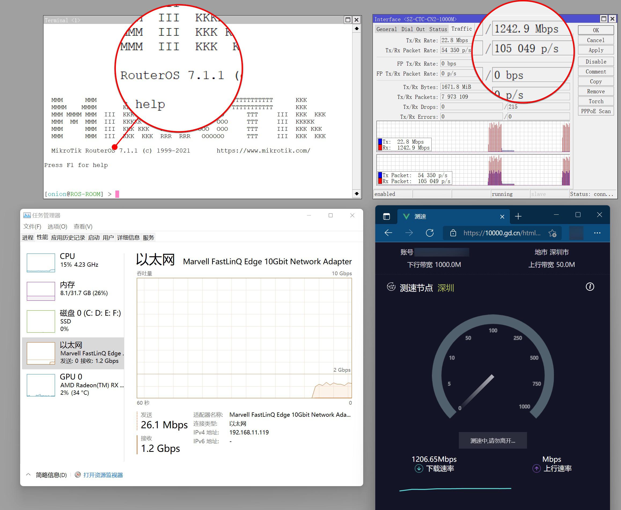Click the browser back arrow
Screen dimensions: 621x510
pyautogui.click(x=388, y=233)
